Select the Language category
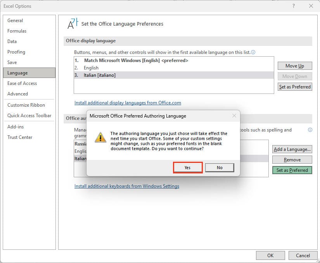This screenshot has height=263, width=320. [29, 73]
